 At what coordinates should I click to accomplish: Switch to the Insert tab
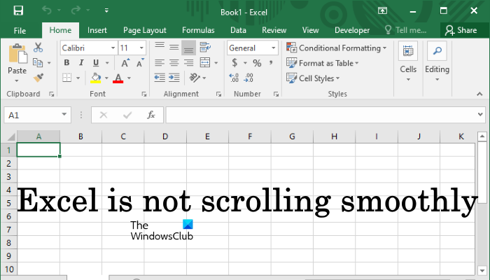(97, 30)
